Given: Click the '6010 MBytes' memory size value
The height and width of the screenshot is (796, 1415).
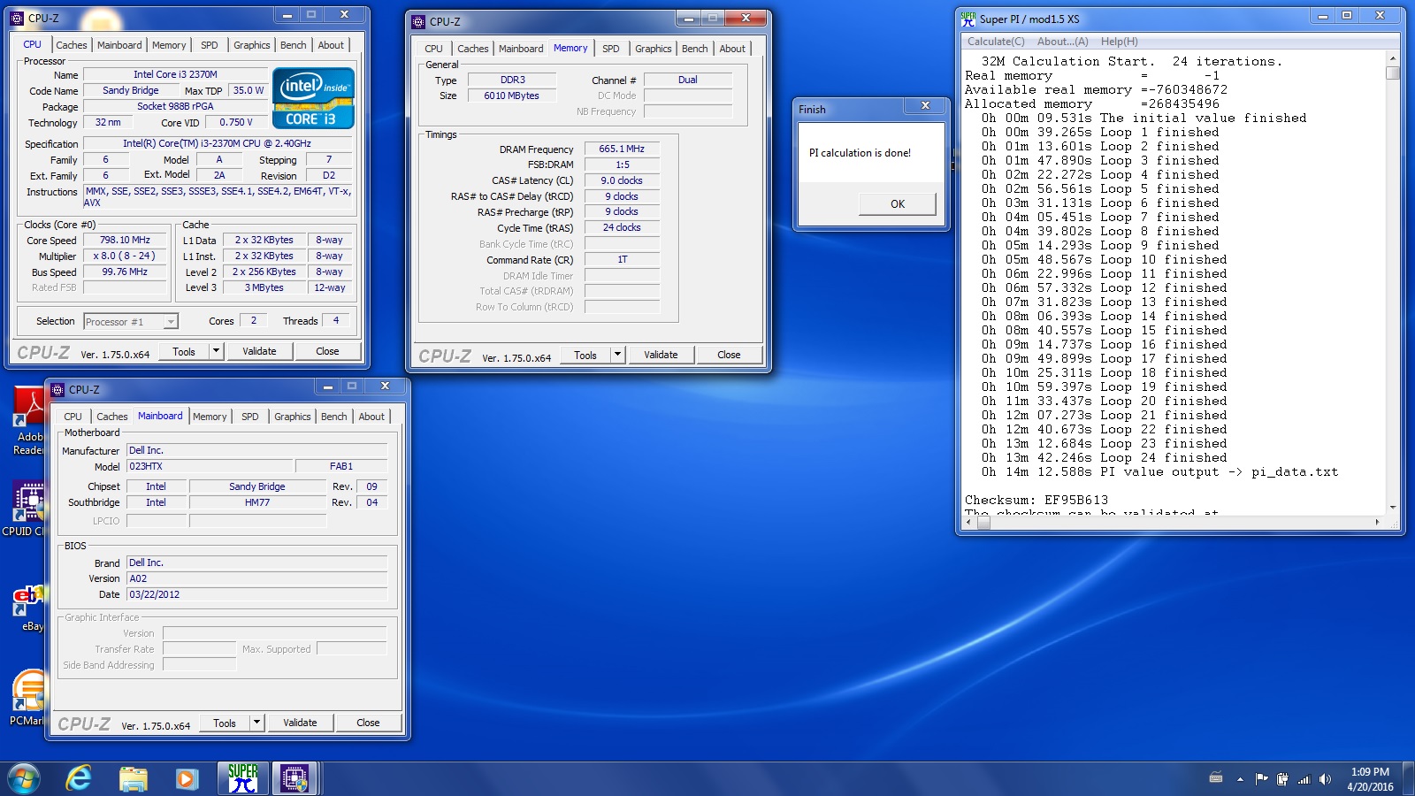Looking at the screenshot, I should [x=511, y=96].
